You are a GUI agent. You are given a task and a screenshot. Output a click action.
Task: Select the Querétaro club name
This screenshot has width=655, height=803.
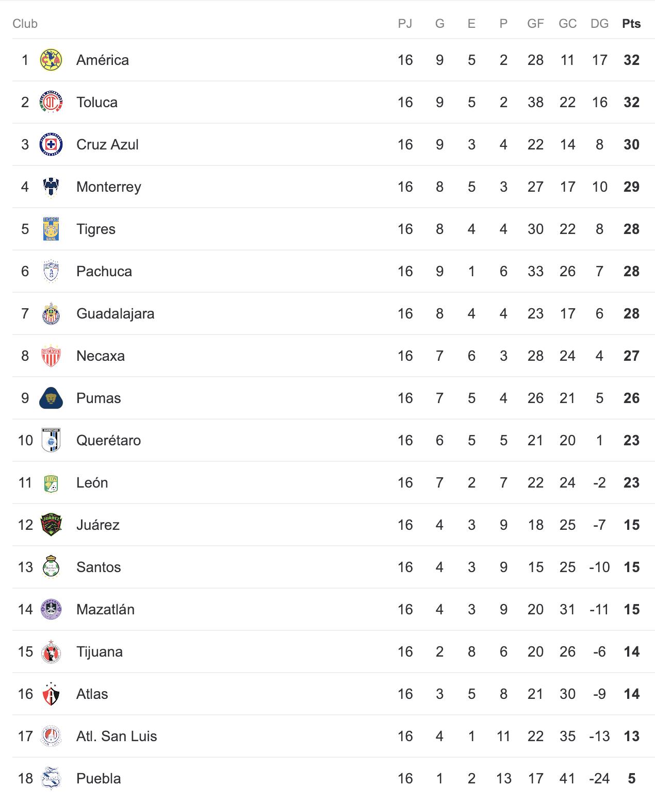108,440
